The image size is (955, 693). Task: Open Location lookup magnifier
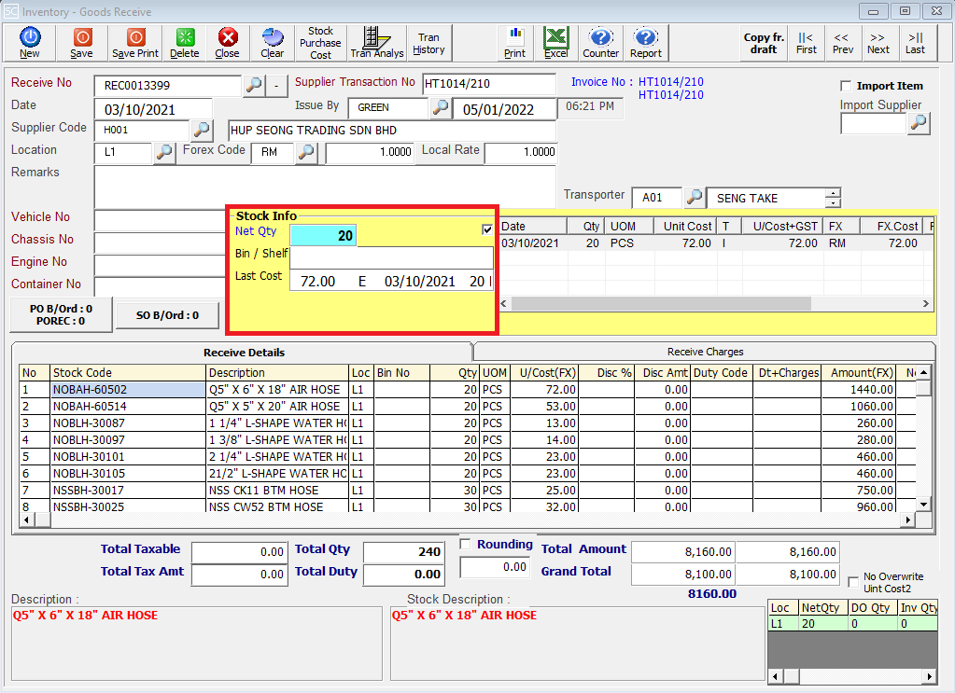pos(164,152)
